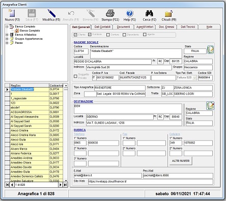
Task: Select the Alecci Cristina Maria row
Action: [34, 135]
